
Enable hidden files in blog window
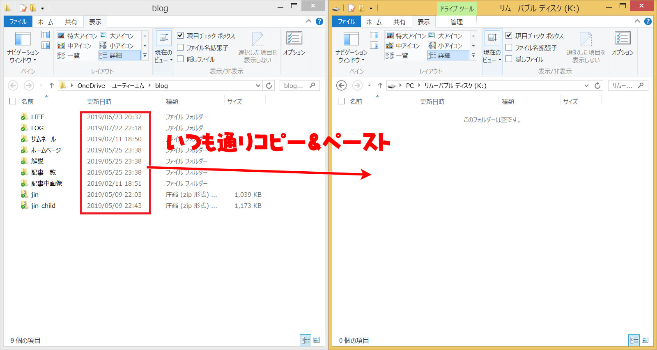point(180,59)
